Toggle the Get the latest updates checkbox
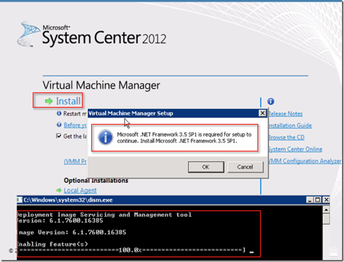 tap(58, 136)
